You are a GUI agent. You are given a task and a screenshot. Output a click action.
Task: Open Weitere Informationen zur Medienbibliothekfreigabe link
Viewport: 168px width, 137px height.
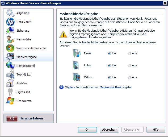click(98, 87)
